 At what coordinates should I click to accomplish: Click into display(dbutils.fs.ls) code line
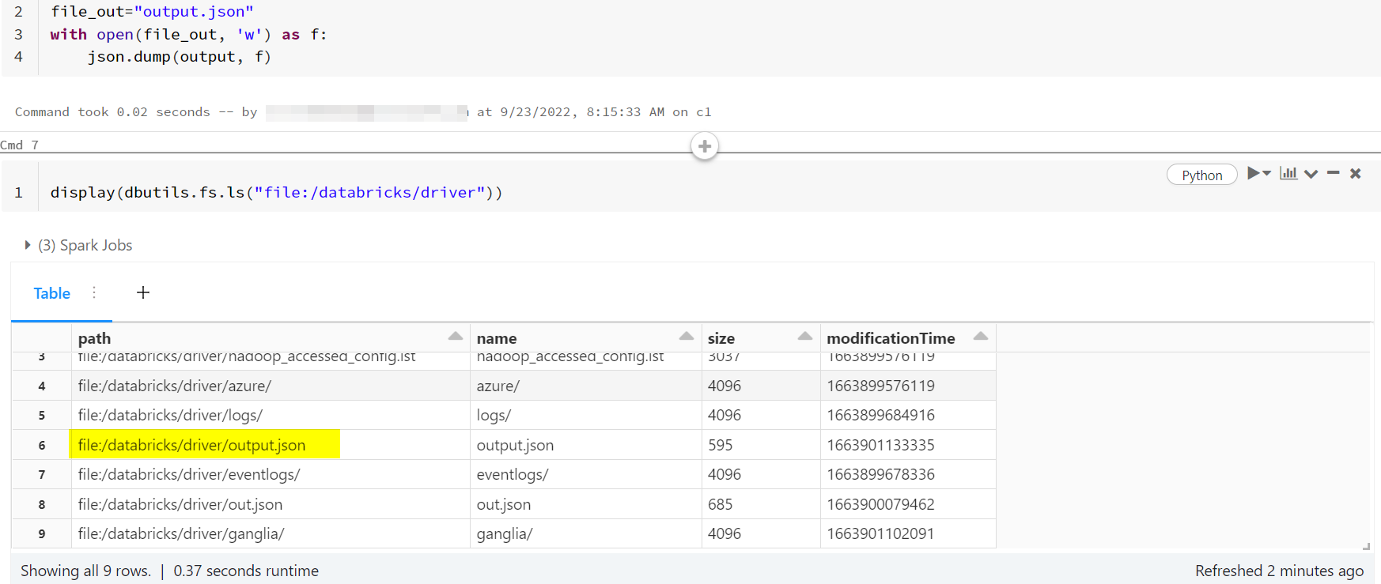(x=277, y=193)
